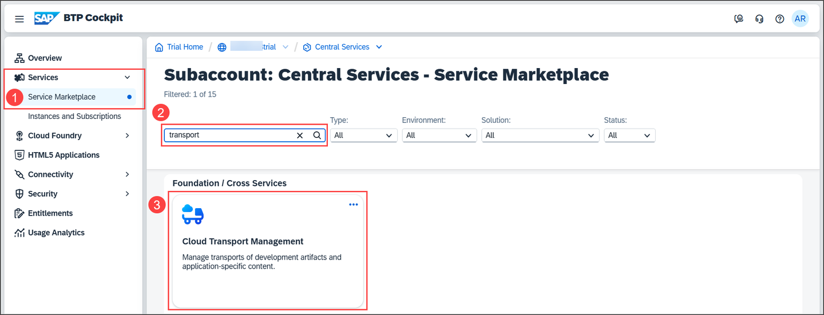Open the hamburger navigation menu
Viewport: 824px width, 315px height.
click(x=19, y=19)
